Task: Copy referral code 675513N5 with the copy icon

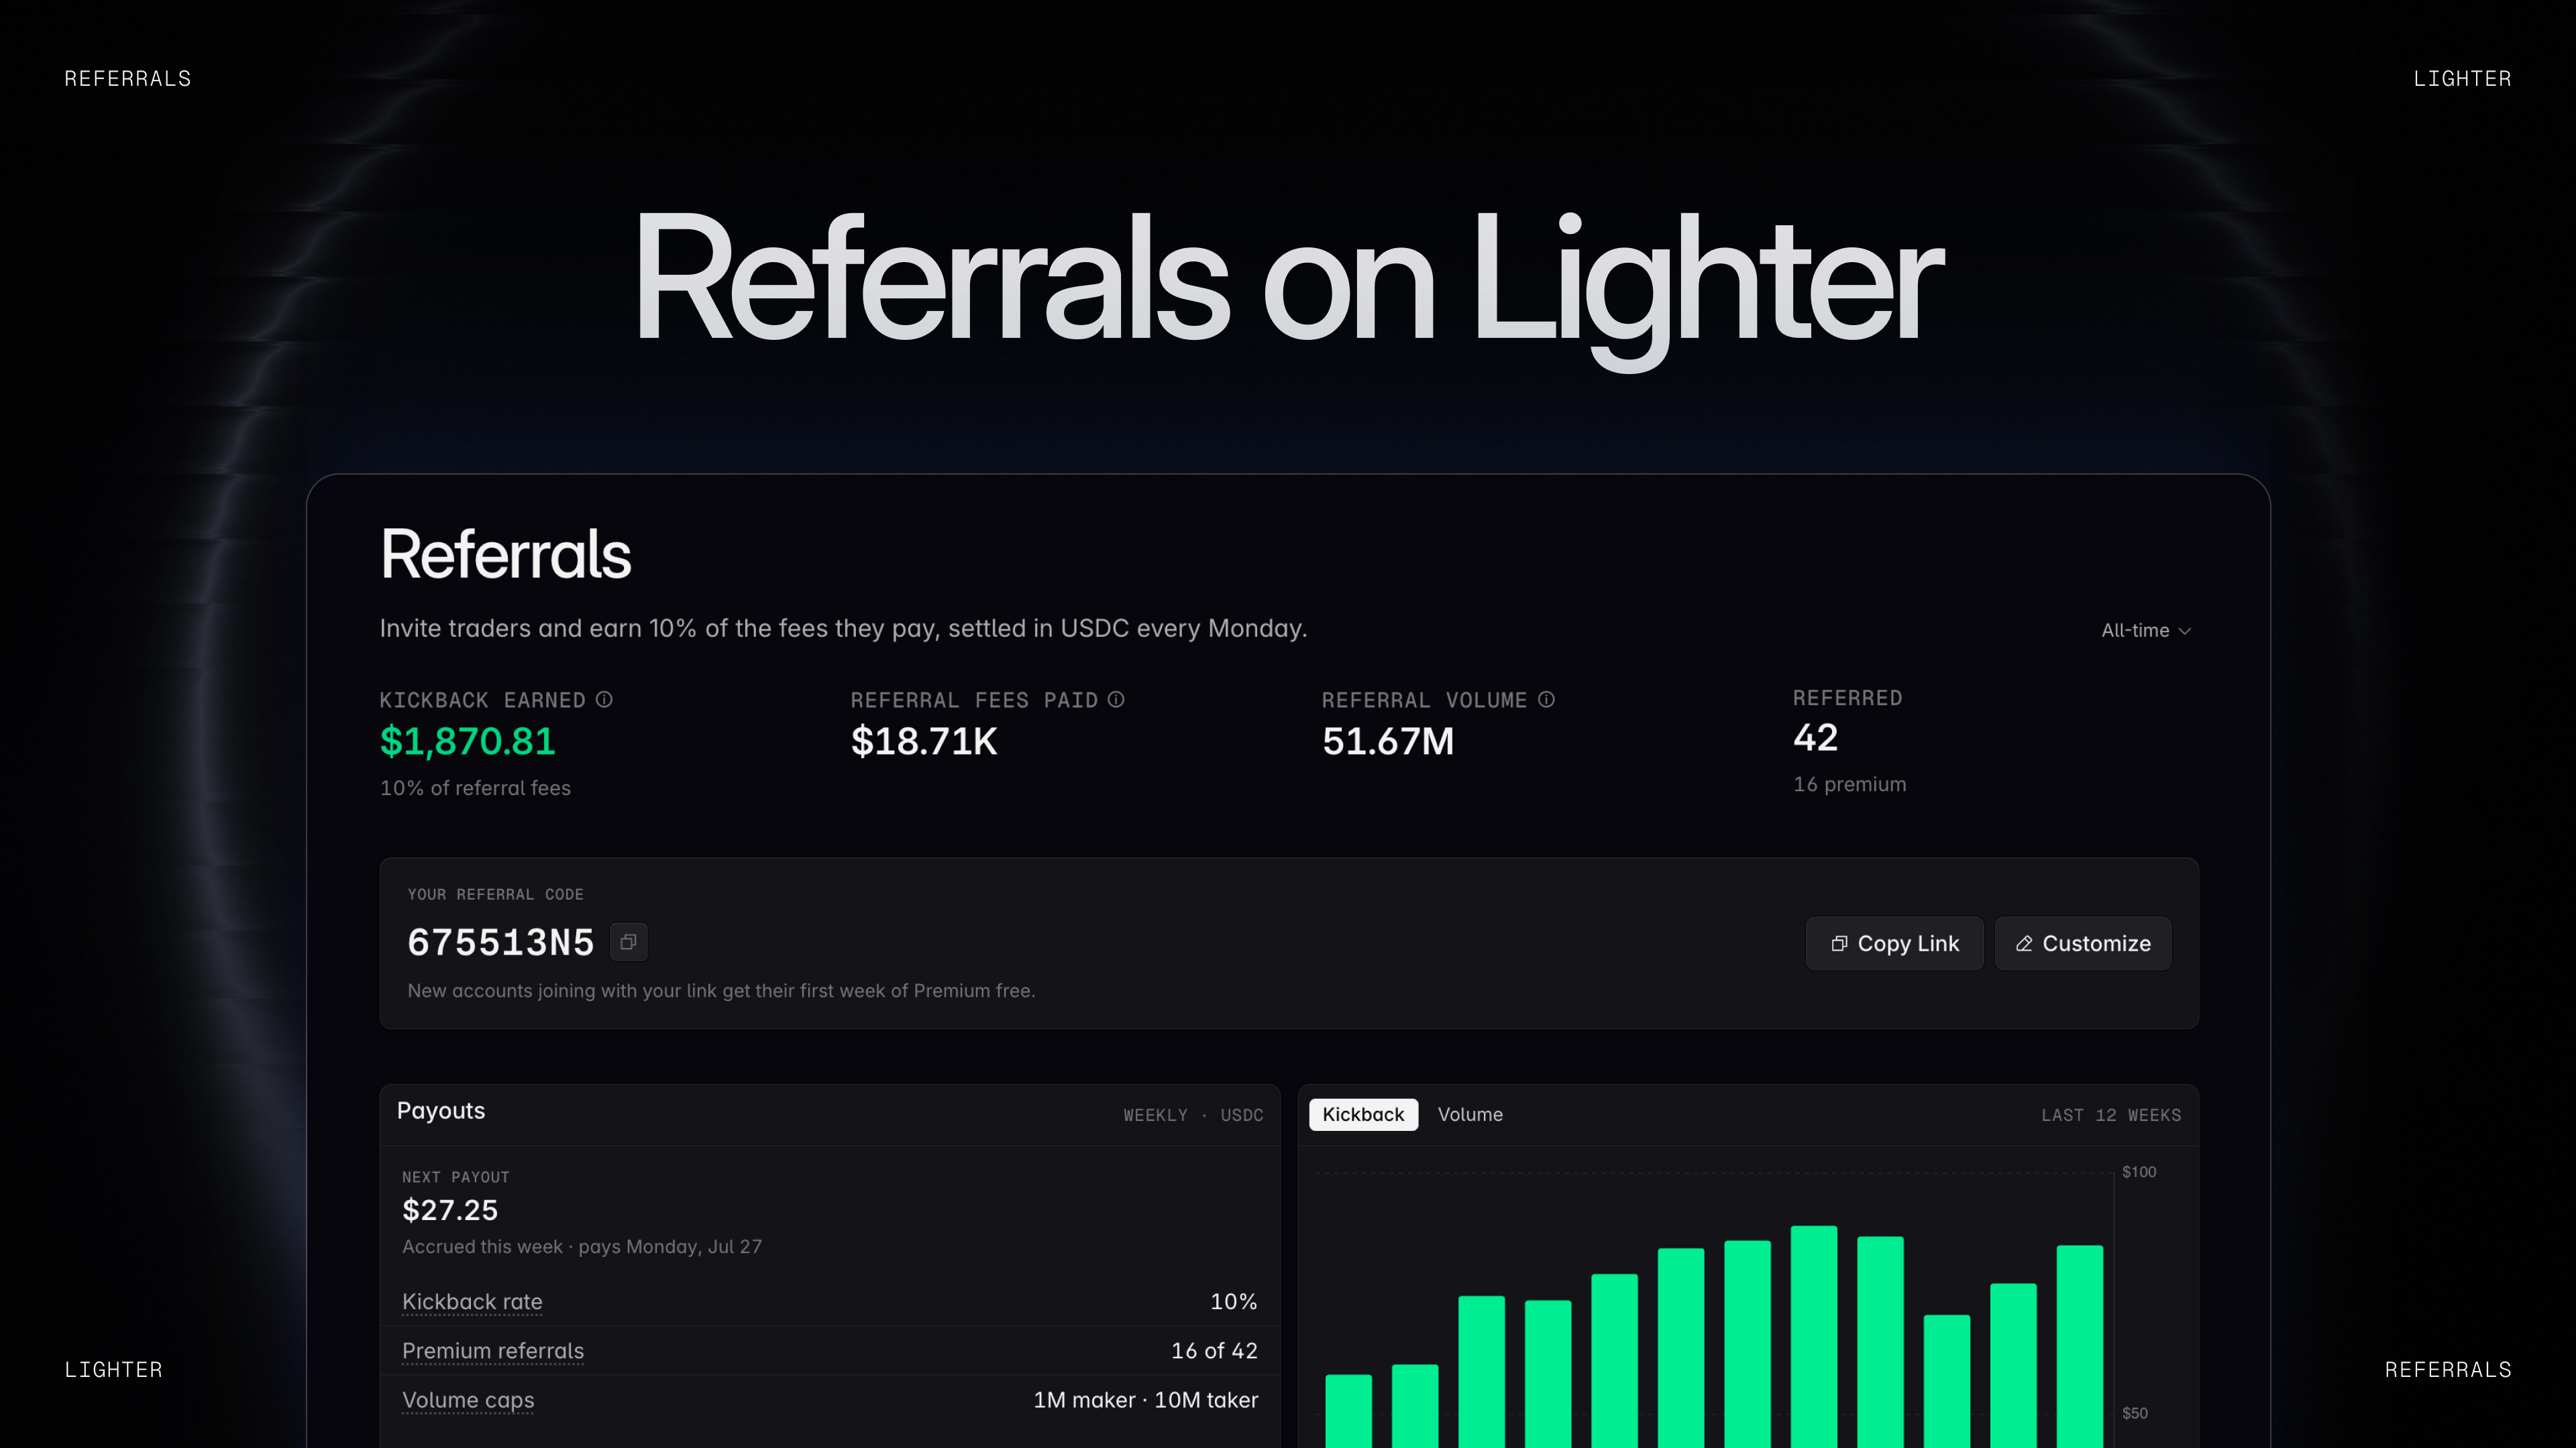Action: coord(629,941)
